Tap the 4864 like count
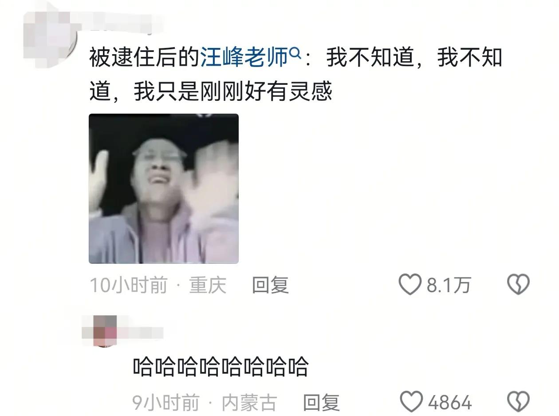This screenshot has width=559, height=416. click(450, 402)
